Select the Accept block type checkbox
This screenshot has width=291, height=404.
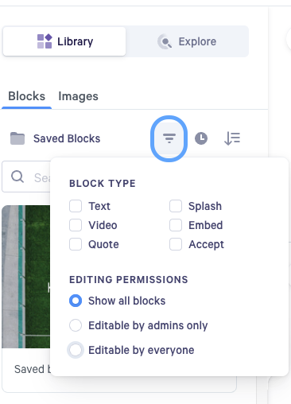pos(176,244)
